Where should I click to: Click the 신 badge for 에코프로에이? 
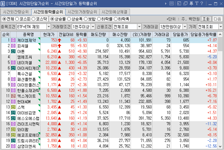[x=13, y=135]
